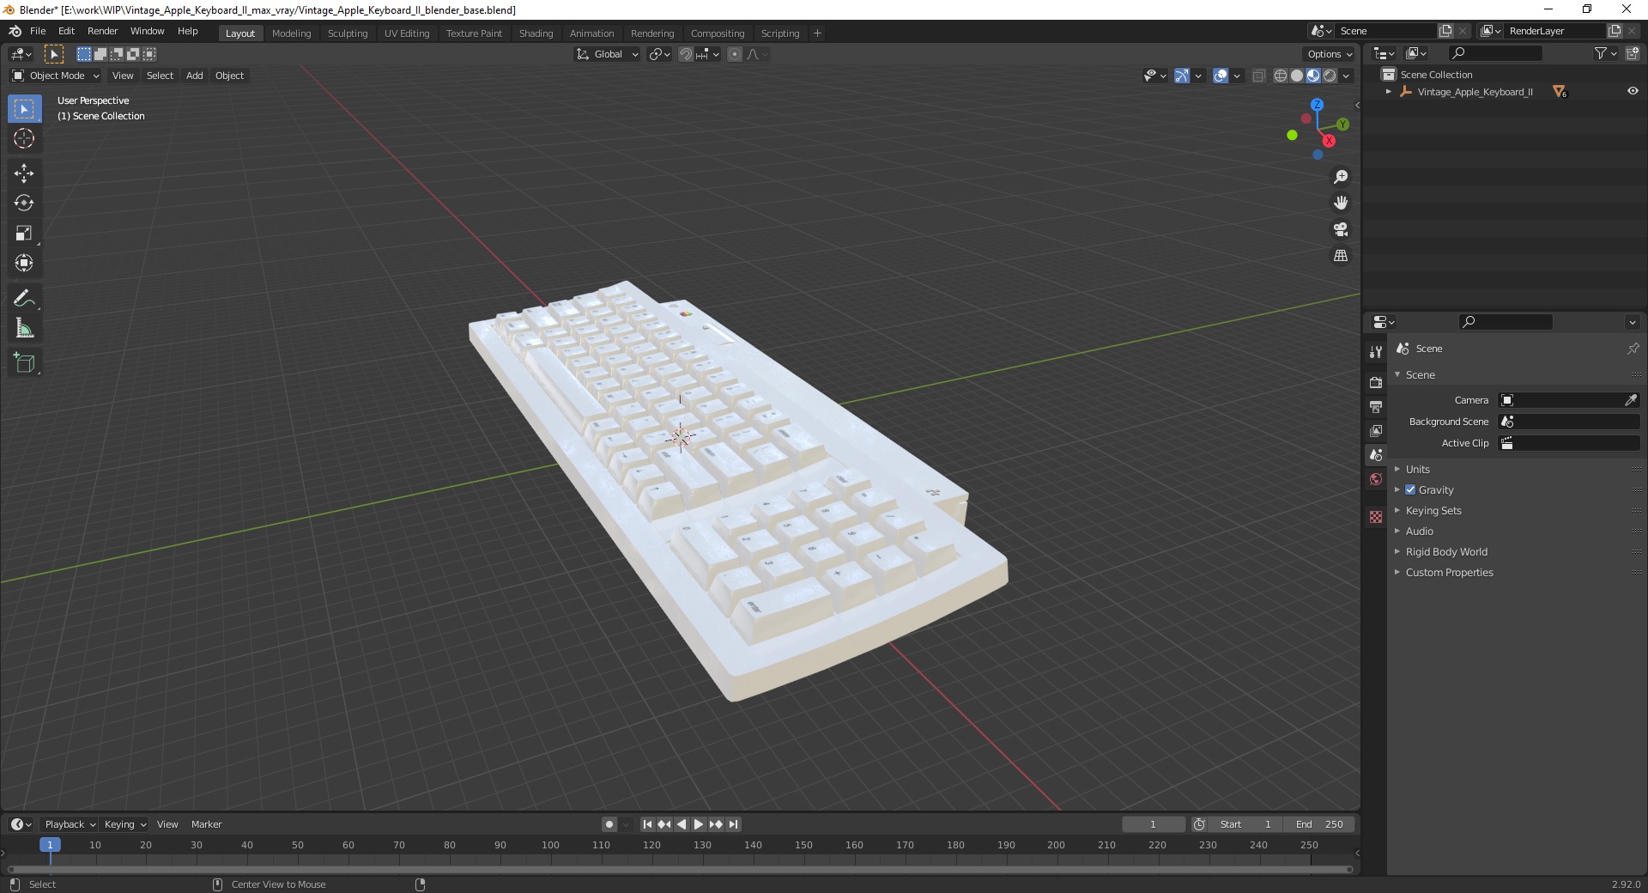This screenshot has width=1648, height=893.
Task: Toggle show overlays button
Action: tap(1221, 76)
